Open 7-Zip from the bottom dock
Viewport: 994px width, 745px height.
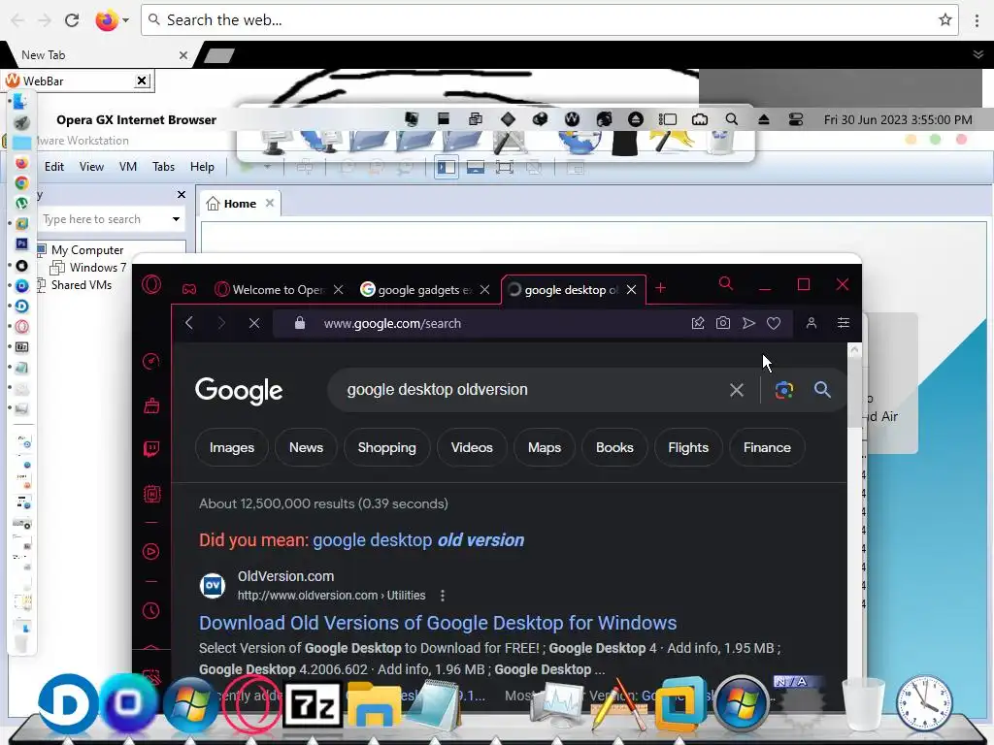[x=312, y=703]
